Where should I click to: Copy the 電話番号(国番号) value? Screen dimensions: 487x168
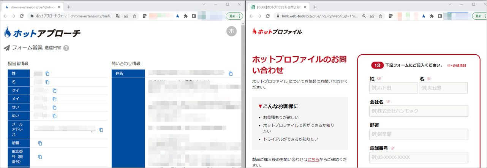(x=40, y=157)
